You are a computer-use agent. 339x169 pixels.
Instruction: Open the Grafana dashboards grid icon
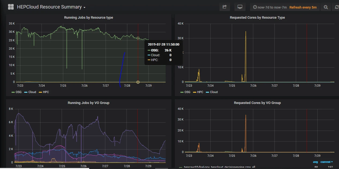tap(11, 7)
